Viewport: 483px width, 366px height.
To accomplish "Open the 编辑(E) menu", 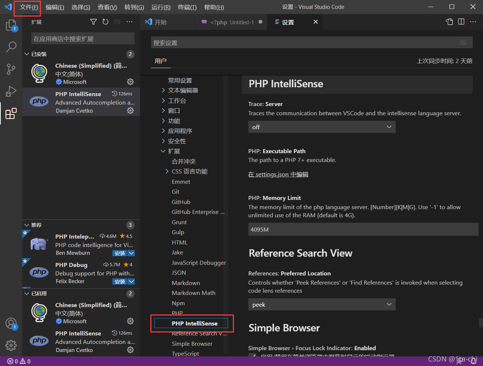I will [x=55, y=7].
